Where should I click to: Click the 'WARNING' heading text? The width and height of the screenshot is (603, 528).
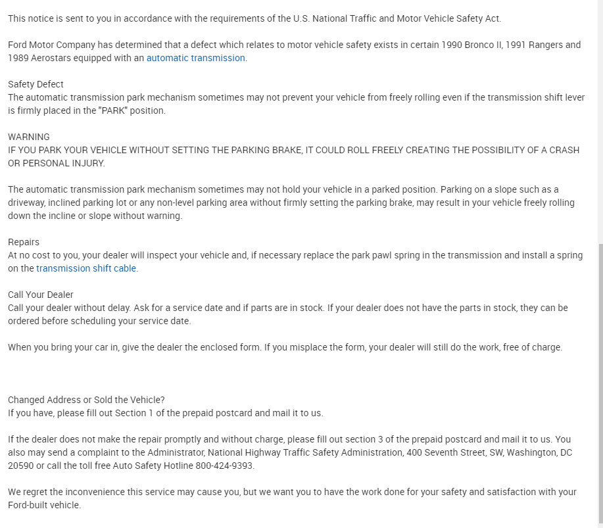(x=29, y=137)
